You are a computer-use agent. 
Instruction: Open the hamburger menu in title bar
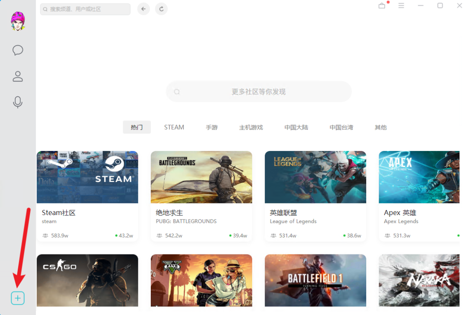click(x=401, y=6)
